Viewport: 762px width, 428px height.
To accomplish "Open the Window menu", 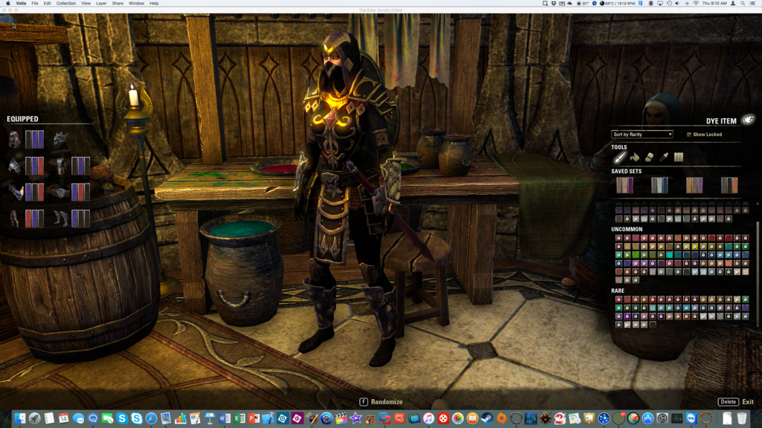I will point(137,4).
